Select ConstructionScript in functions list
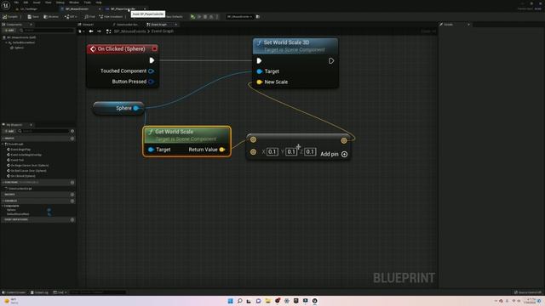The height and width of the screenshot is (306, 545). coord(20,189)
